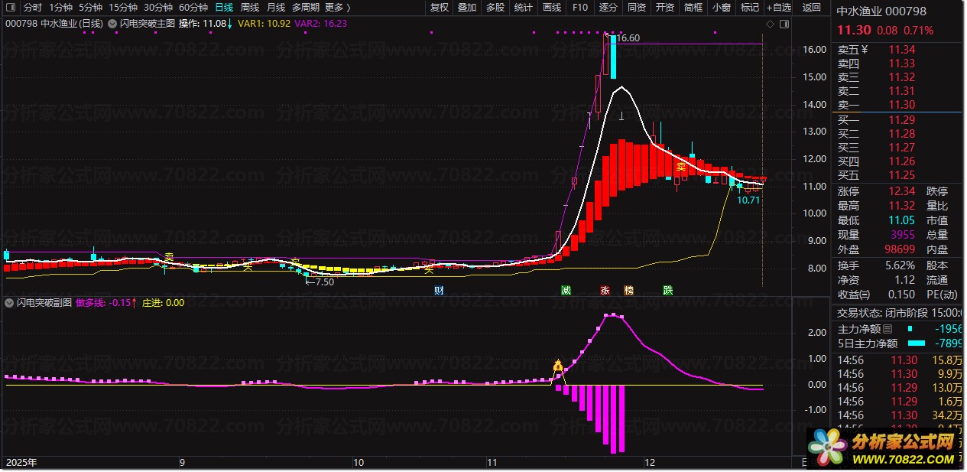Add stock with +自选 button
967x472 pixels.
coord(778,8)
